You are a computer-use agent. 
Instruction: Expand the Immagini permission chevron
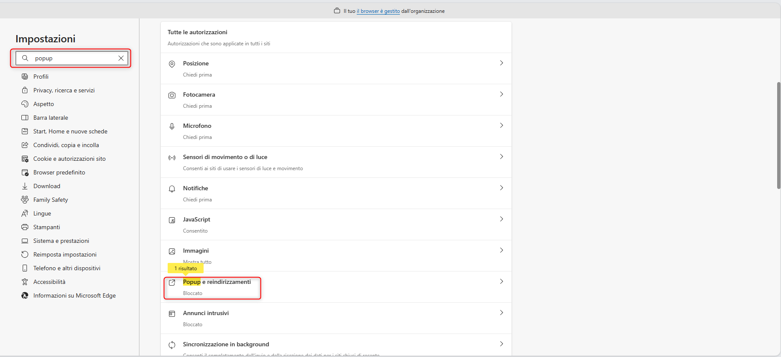point(501,251)
